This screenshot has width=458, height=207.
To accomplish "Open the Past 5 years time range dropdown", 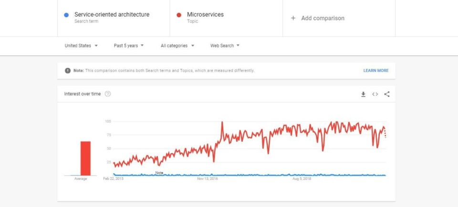I will 129,45.
